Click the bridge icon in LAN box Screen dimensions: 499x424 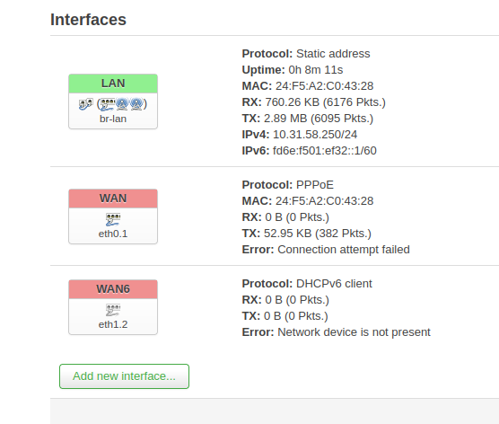coord(85,104)
